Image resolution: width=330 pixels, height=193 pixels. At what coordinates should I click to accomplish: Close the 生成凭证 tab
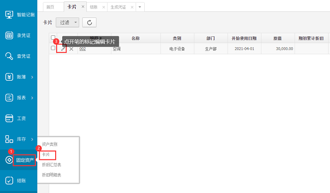click(x=132, y=7)
